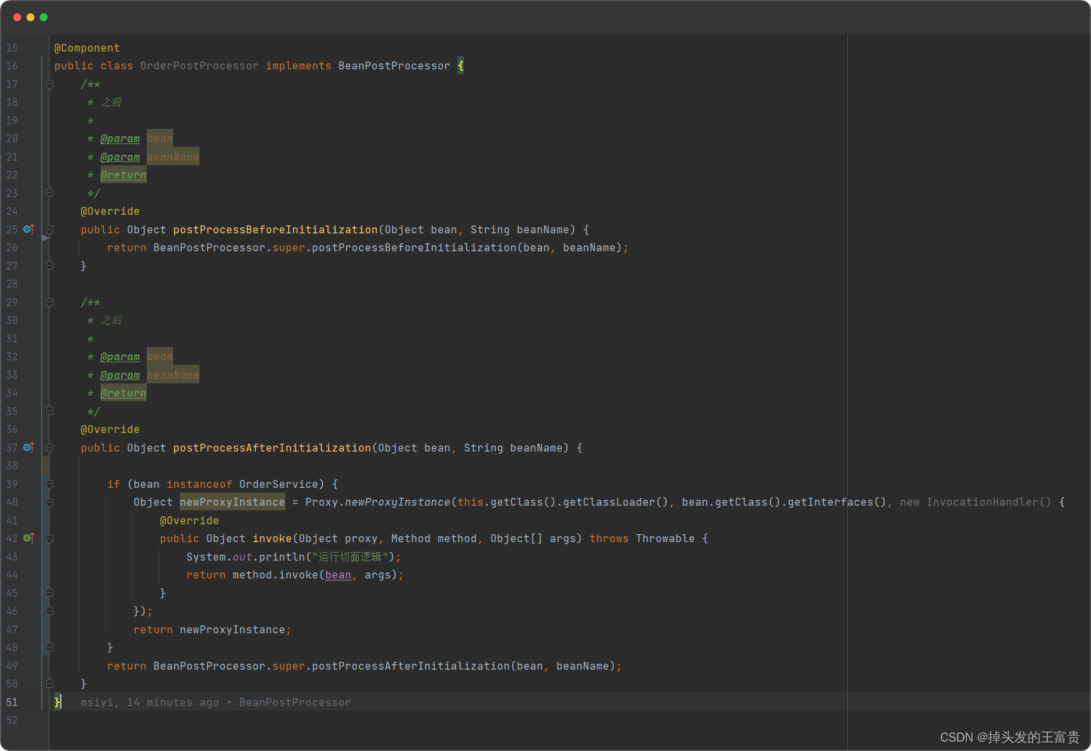Image resolution: width=1091 pixels, height=751 pixels.
Task: Click line number 51 in the gutter
Action: pos(12,702)
